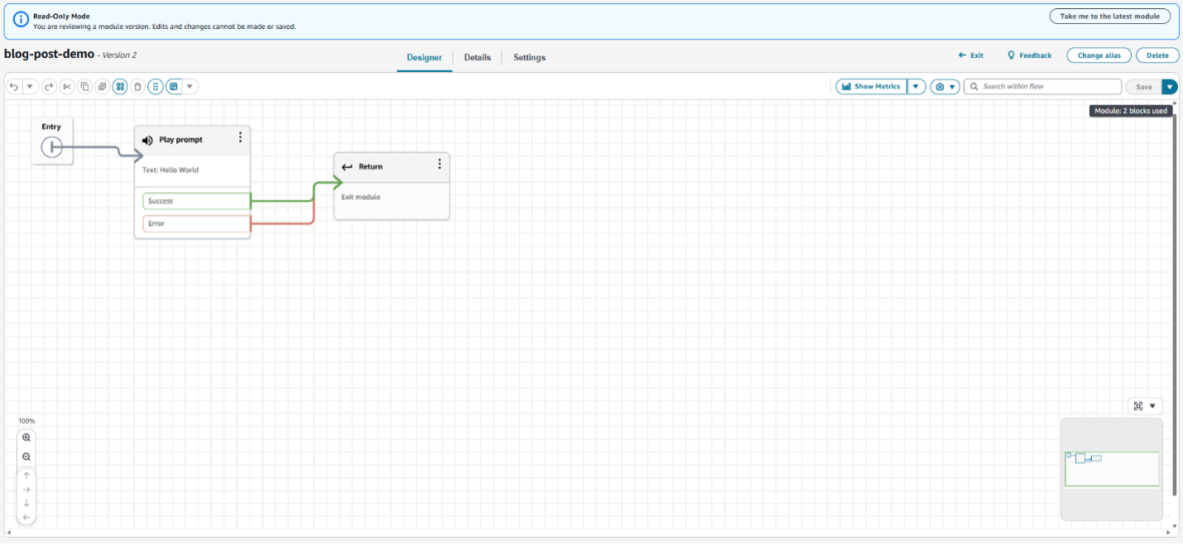Viewport: 1183px width, 546px height.
Task: Expand the Save button dropdown arrow
Action: click(x=1169, y=87)
